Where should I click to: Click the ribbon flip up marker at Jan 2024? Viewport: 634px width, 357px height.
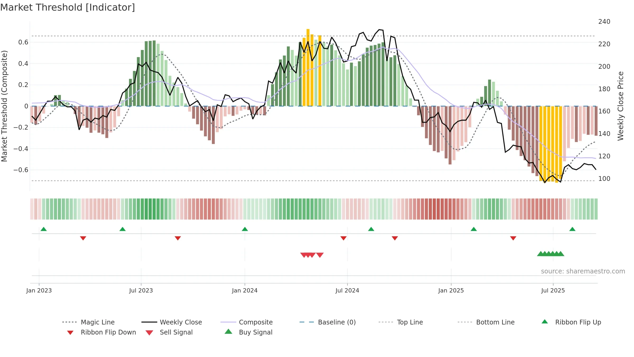pyautogui.click(x=245, y=229)
